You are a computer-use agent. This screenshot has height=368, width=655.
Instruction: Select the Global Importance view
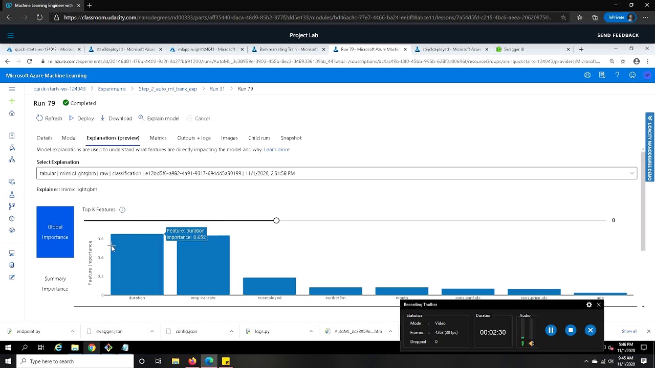55,232
